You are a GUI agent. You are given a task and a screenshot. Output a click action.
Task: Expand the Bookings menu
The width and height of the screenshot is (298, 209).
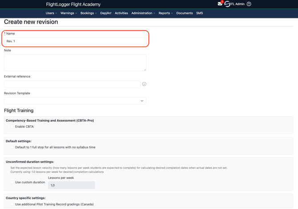pyautogui.click(x=89, y=13)
